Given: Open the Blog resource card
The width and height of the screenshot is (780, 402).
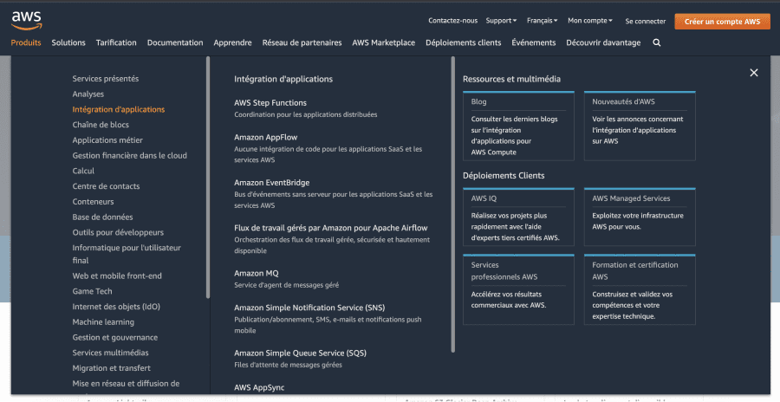Looking at the screenshot, I should 518,126.
